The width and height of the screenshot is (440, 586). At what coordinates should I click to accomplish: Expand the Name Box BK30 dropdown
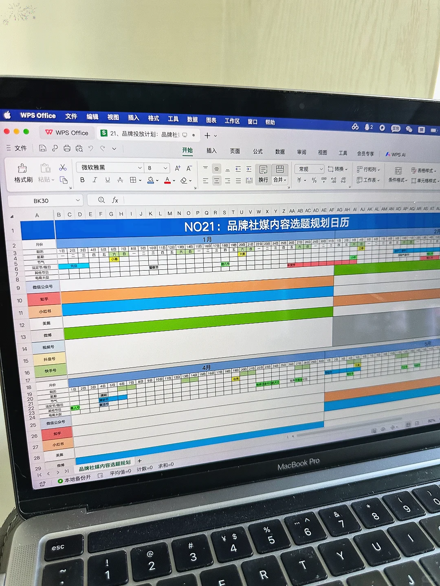click(x=77, y=200)
